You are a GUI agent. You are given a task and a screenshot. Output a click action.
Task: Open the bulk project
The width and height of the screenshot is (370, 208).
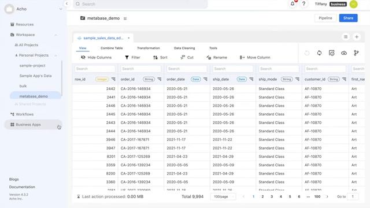point(23,86)
